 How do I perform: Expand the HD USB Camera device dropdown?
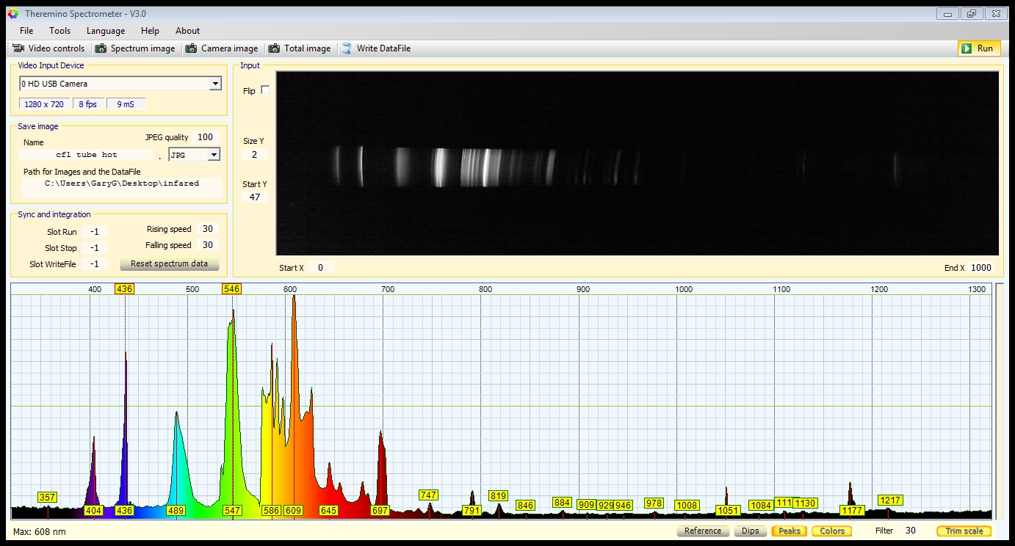pos(215,84)
